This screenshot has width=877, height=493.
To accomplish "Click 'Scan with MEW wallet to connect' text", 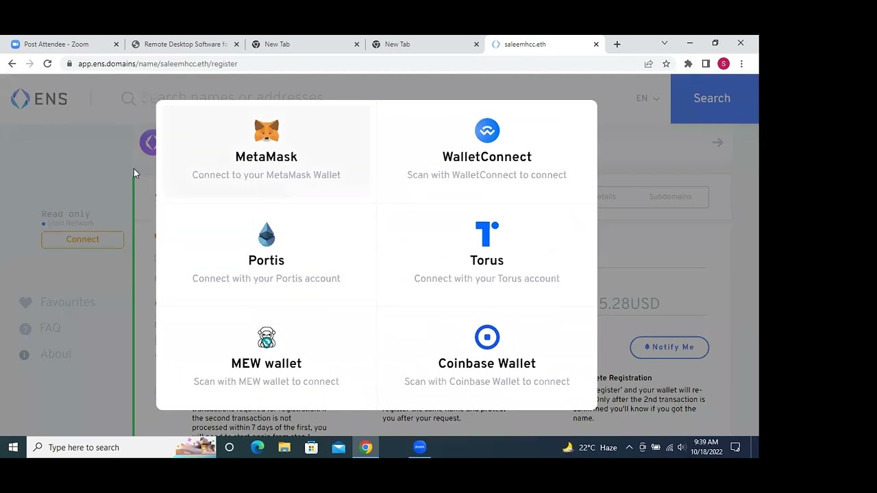I will 267,382.
